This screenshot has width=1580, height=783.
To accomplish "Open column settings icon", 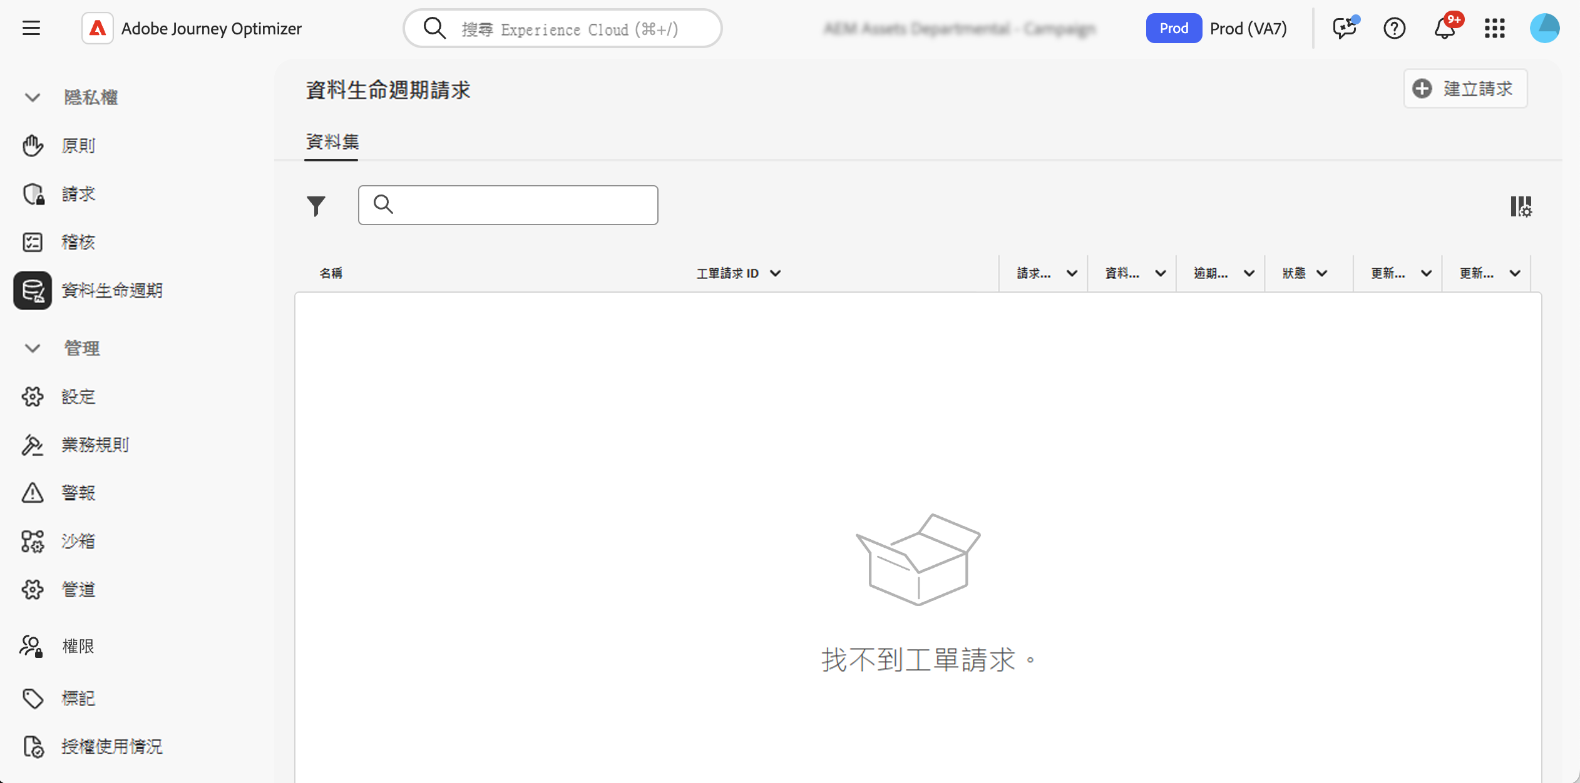I will tap(1521, 206).
